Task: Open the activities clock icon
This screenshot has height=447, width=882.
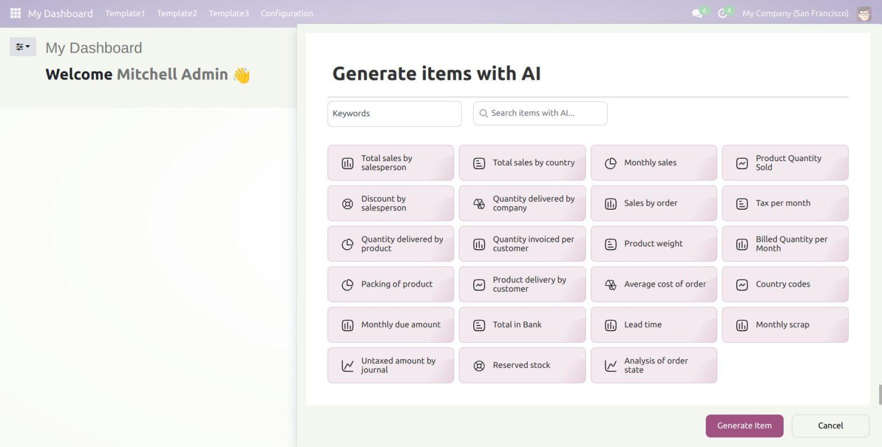Action: pos(722,13)
